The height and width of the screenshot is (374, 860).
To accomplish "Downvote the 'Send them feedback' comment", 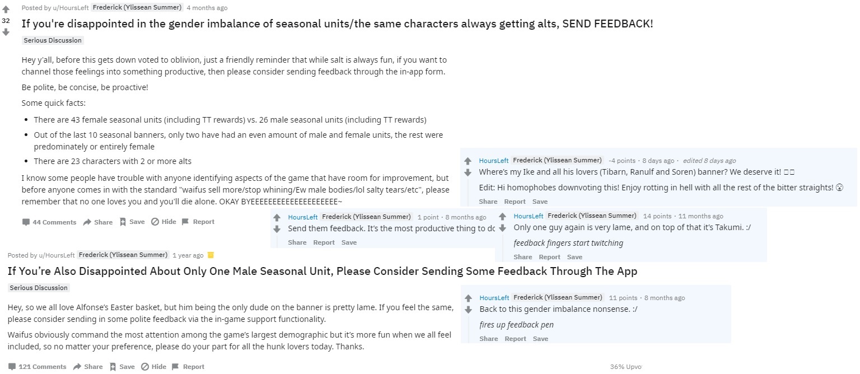I will click(277, 229).
